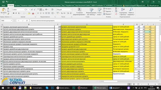161x90 pixels.
Task: Open Skype from the taskbar
Action: (x=47, y=88)
